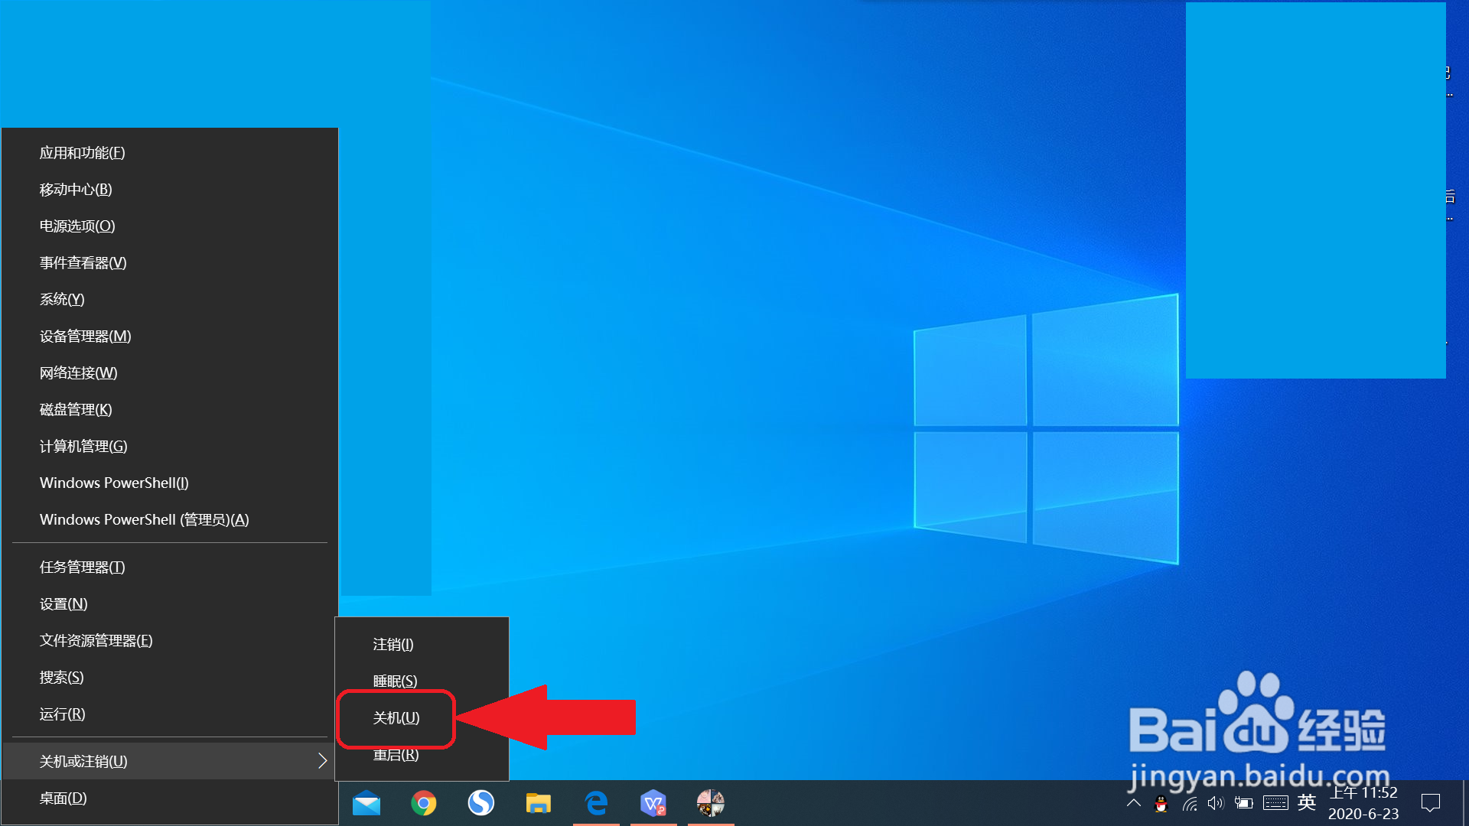The height and width of the screenshot is (826, 1469).
Task: Click the QQ penguin tray icon
Action: [x=1161, y=804]
